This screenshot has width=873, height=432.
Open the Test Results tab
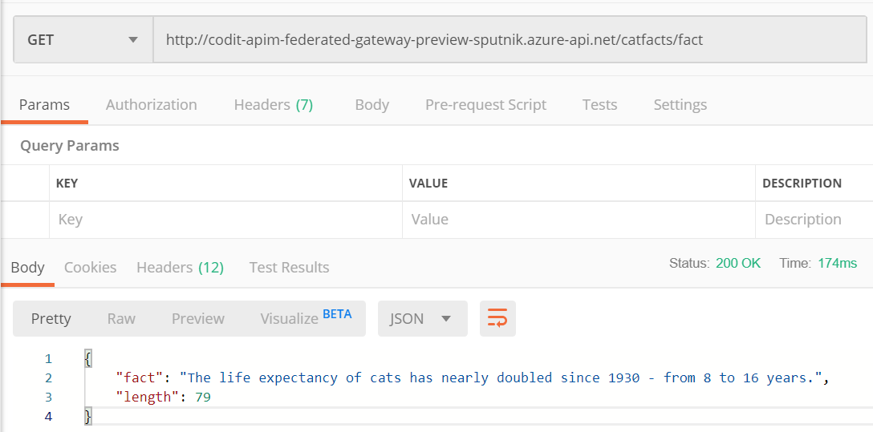(289, 268)
